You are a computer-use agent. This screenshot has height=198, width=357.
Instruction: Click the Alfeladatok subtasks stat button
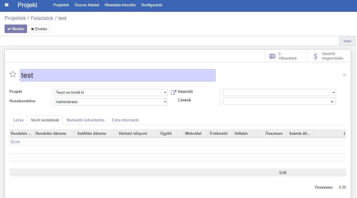click(x=286, y=56)
